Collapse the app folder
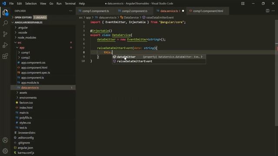Image resolution: width=278 pixels, height=156 pixels. tap(22, 48)
